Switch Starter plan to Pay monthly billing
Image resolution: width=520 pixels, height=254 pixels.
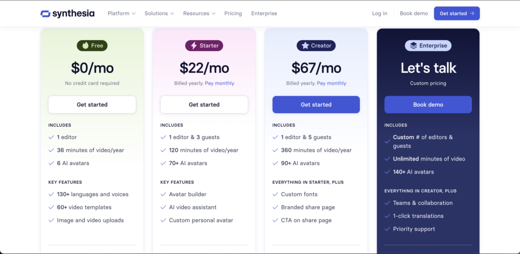219,83
